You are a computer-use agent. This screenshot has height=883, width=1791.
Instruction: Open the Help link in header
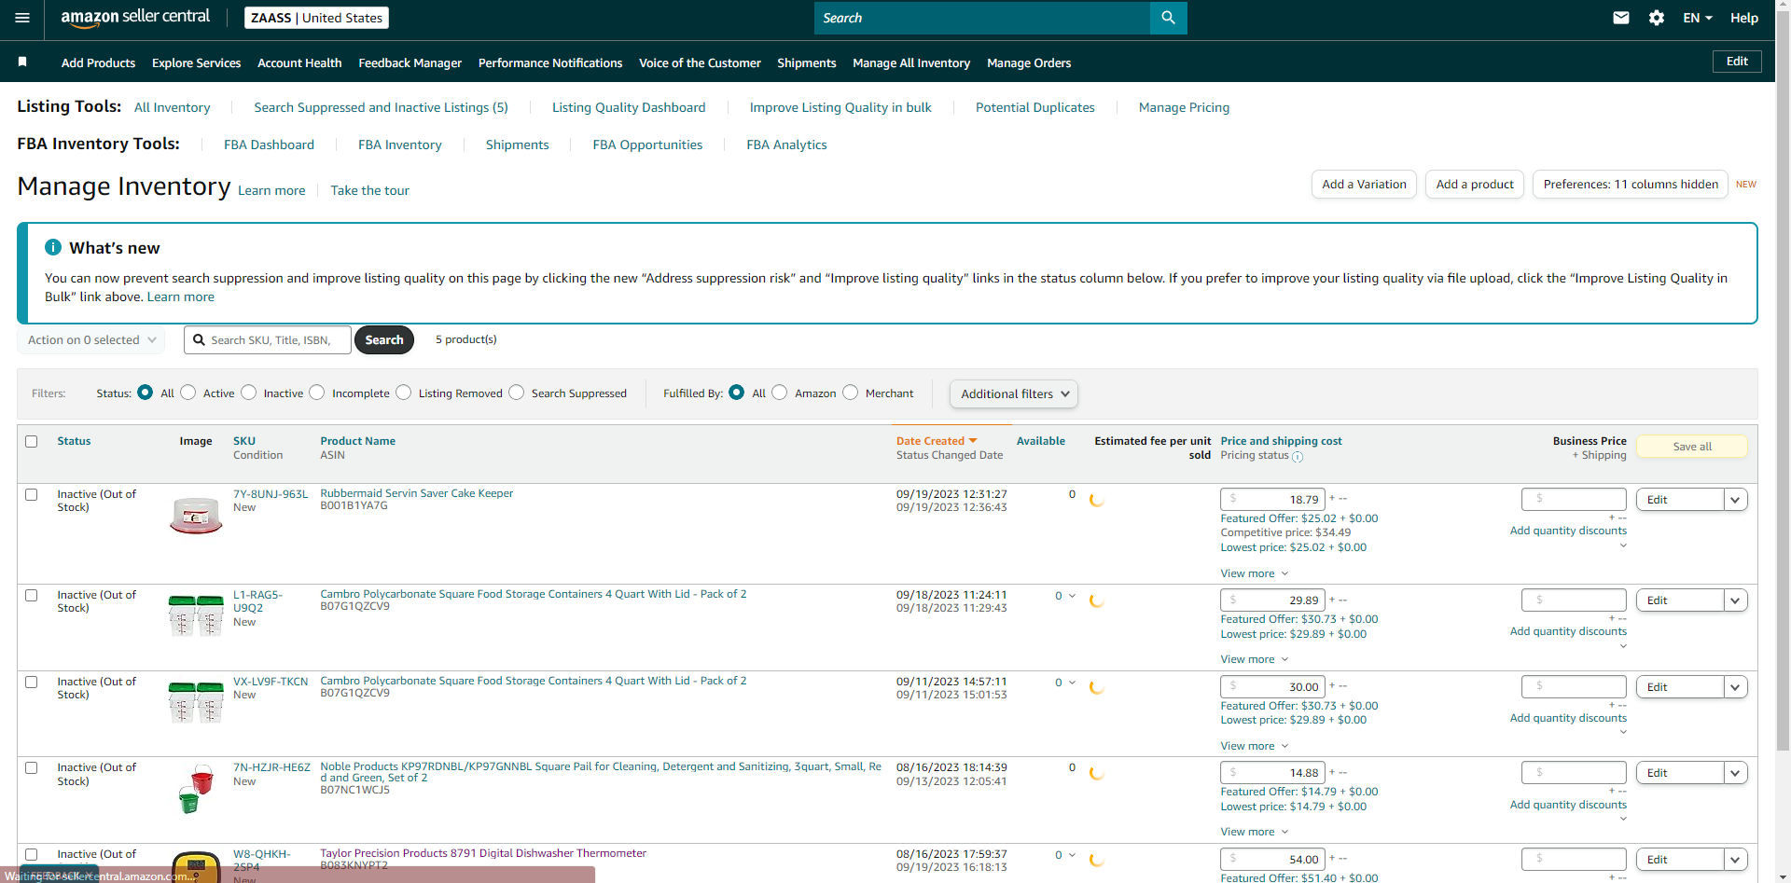coord(1744,18)
